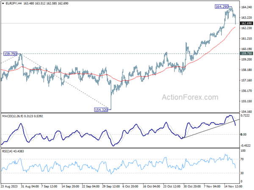Click the 158.180 price axis value
The height and width of the screenshot is (190, 254).
click(246, 70)
